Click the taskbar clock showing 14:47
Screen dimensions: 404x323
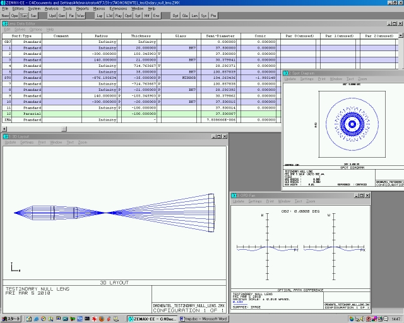pos(396,319)
